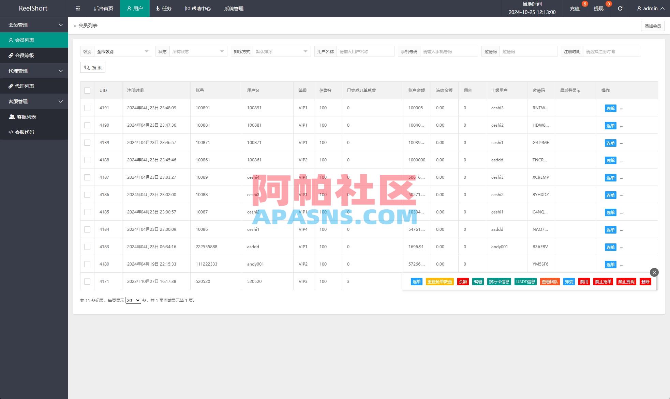Click the magnifier search icon button
670x399 pixels.
click(93, 67)
